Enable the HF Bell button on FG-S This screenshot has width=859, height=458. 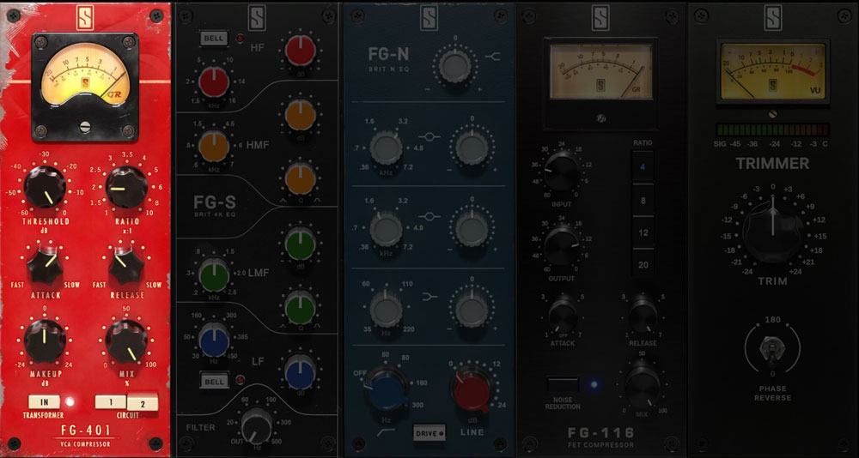(x=212, y=39)
